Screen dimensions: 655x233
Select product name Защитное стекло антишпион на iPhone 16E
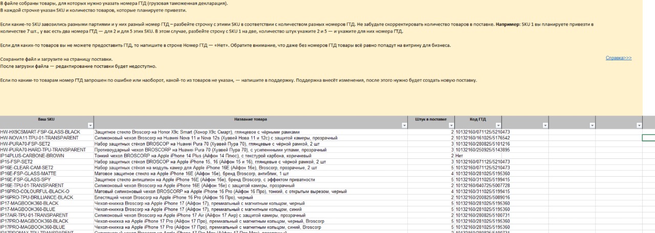point(250,179)
